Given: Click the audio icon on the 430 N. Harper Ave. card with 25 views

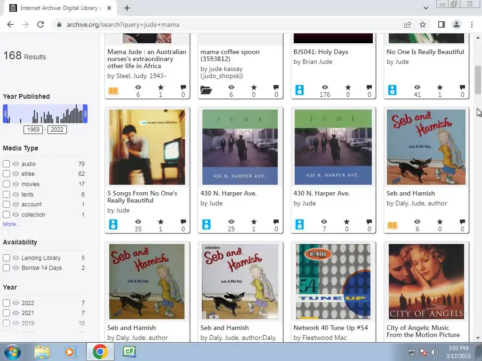Looking at the screenshot, I should point(206,224).
